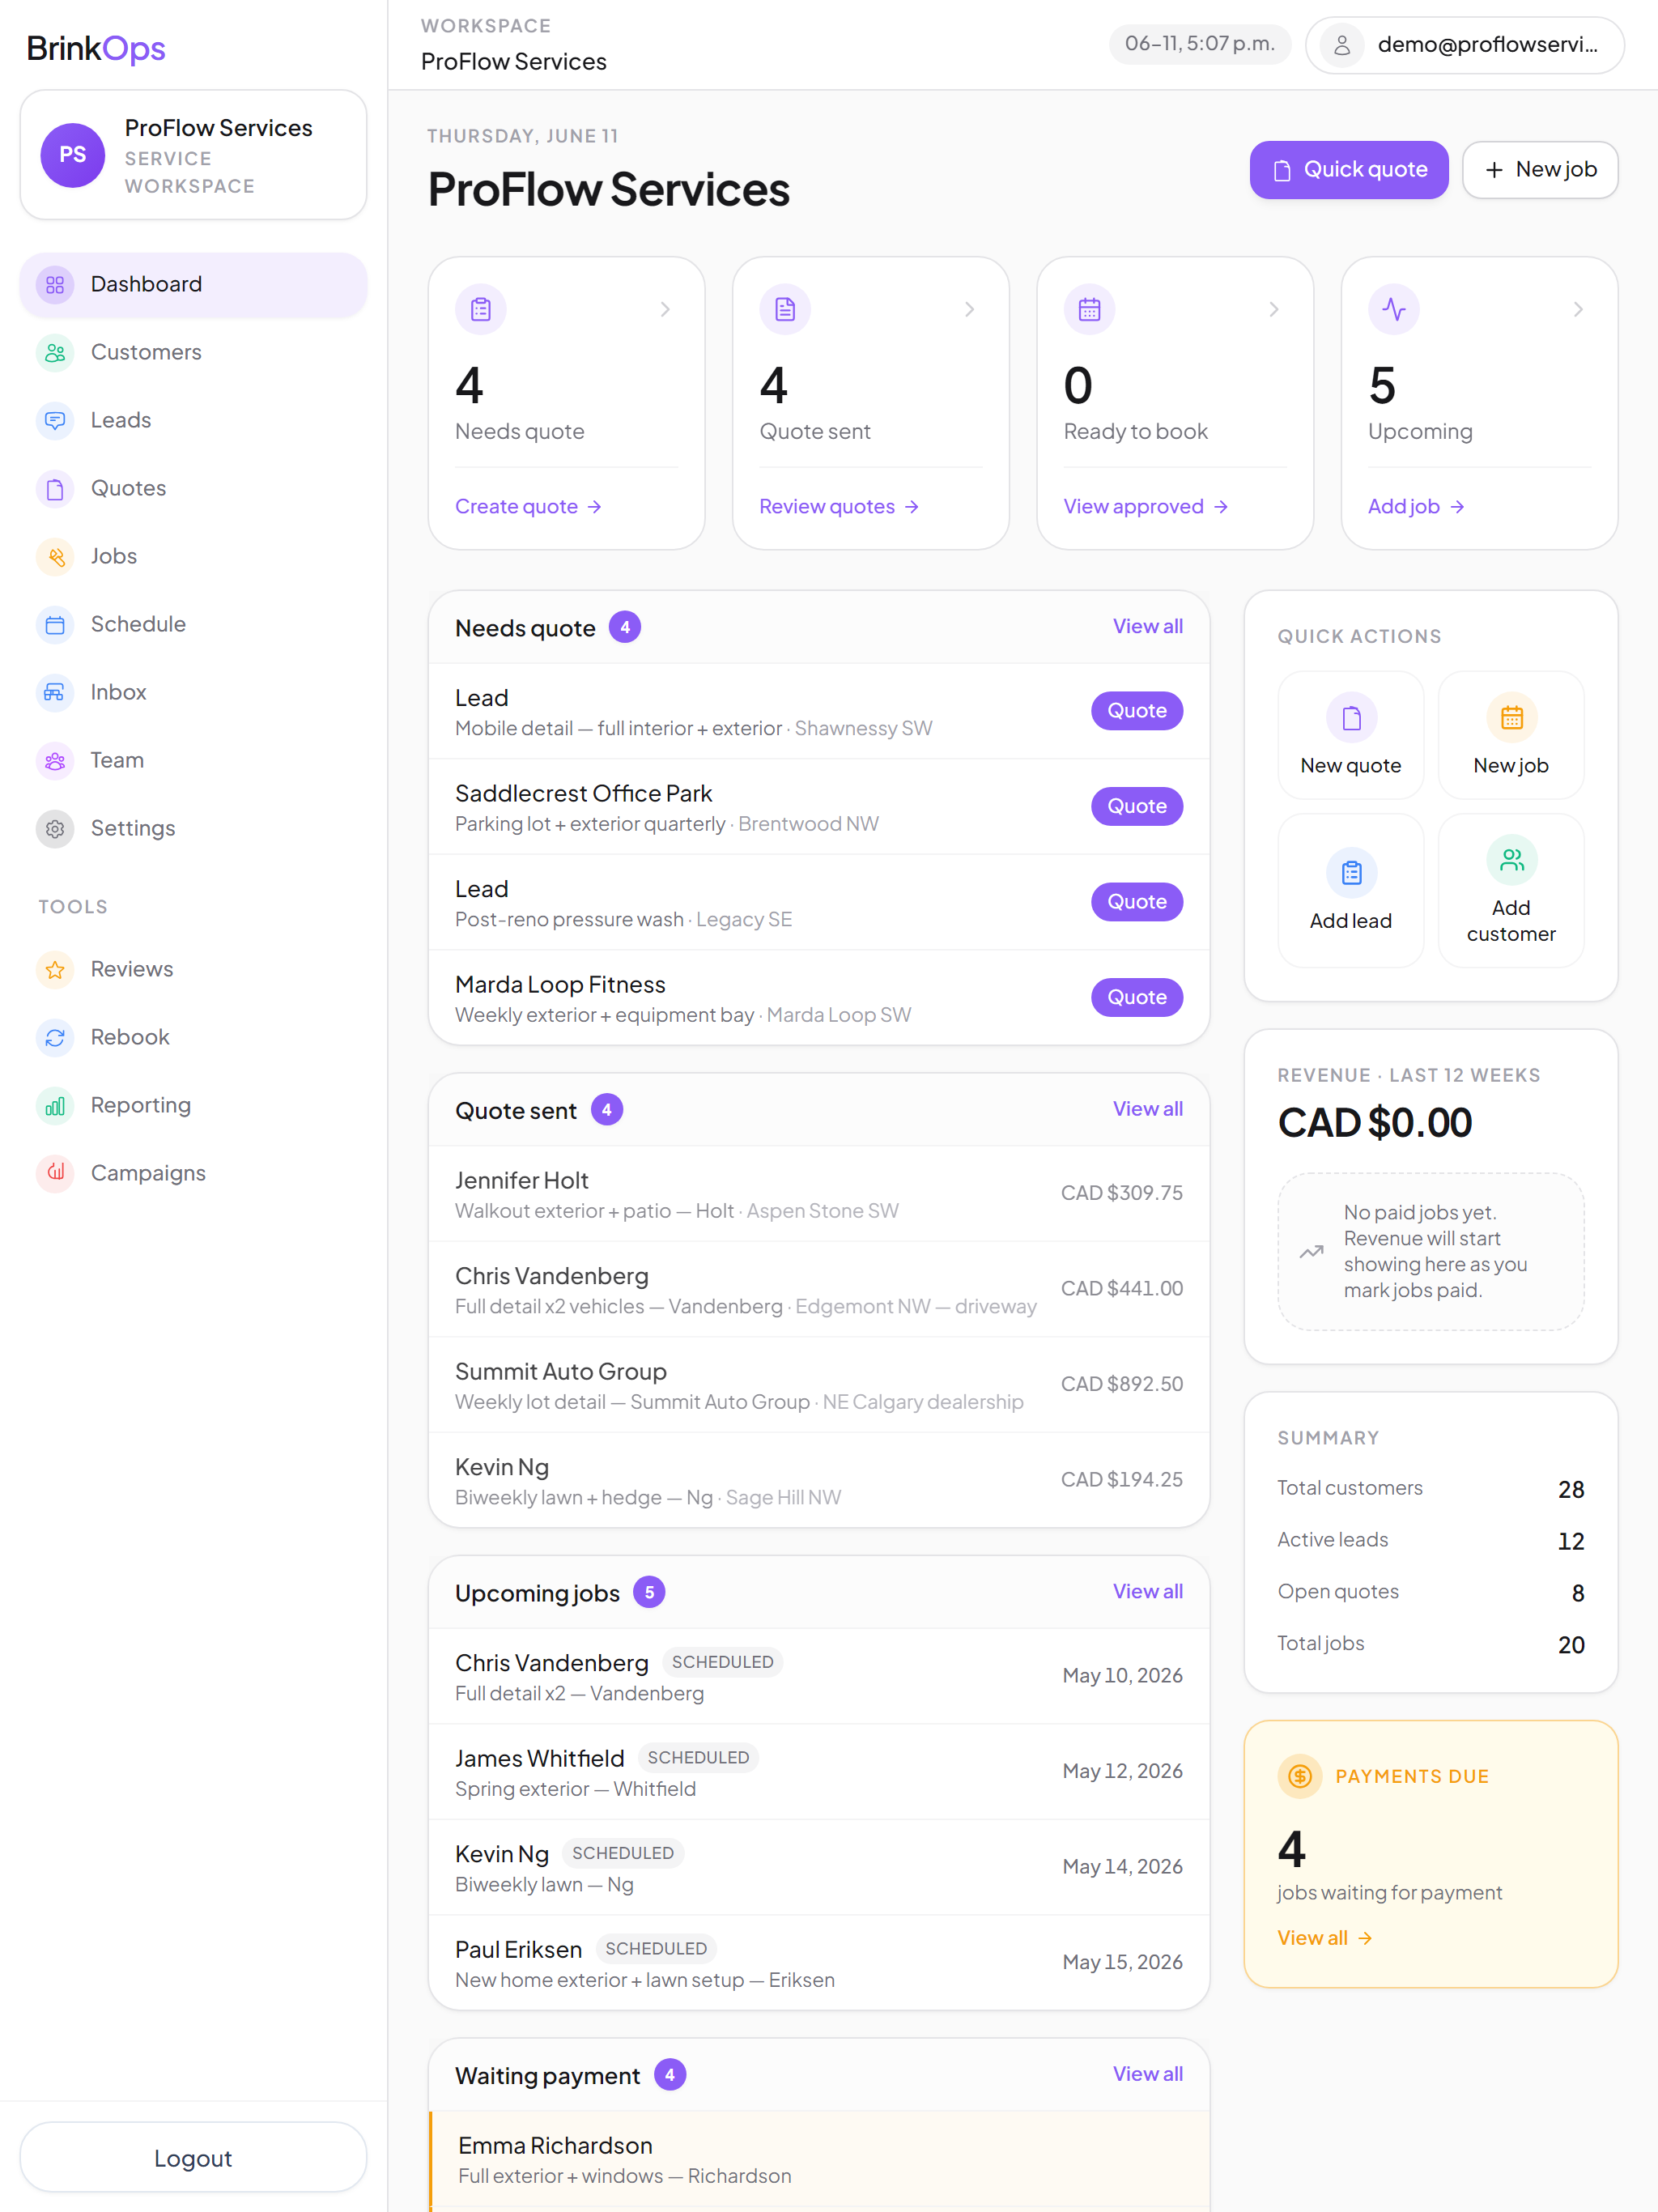Click the Settings gear icon
This screenshot has height=2212, width=1658.
55,829
